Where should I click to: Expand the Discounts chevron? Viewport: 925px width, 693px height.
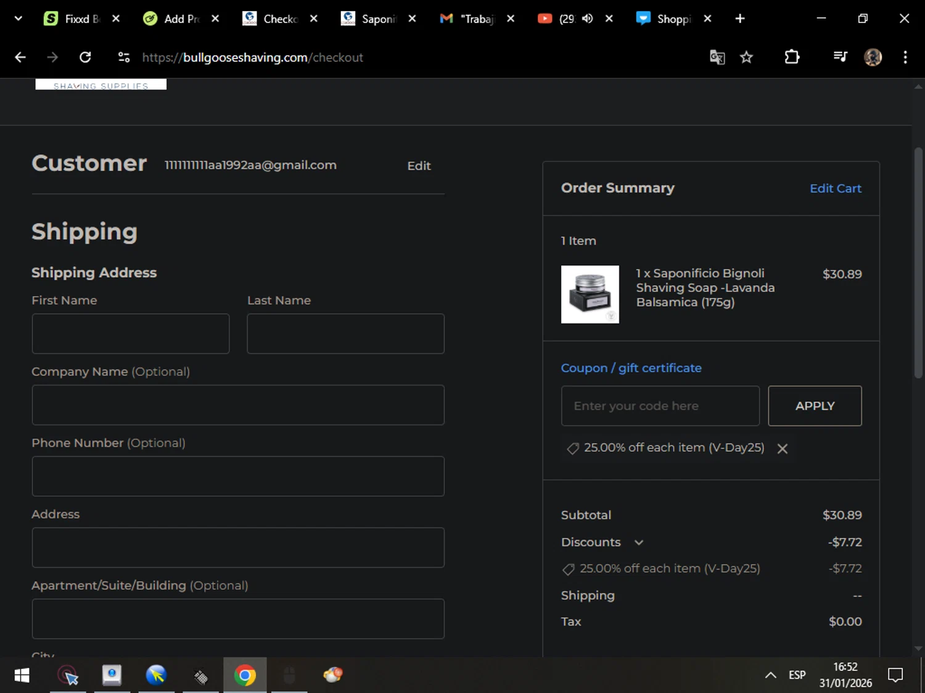pos(639,543)
